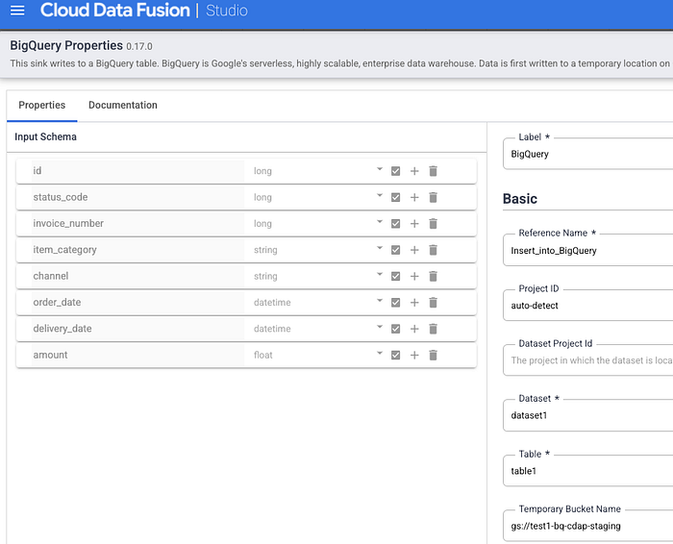Add a field after amount
673x544 pixels.
tap(414, 355)
